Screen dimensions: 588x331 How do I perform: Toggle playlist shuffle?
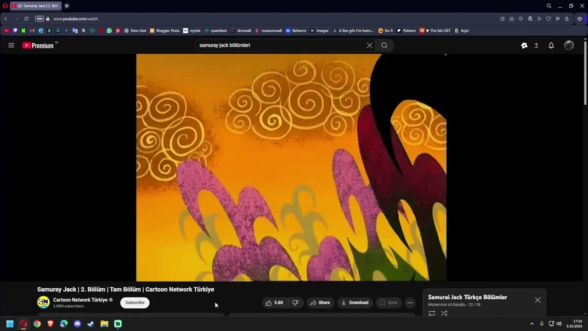pyautogui.click(x=444, y=313)
